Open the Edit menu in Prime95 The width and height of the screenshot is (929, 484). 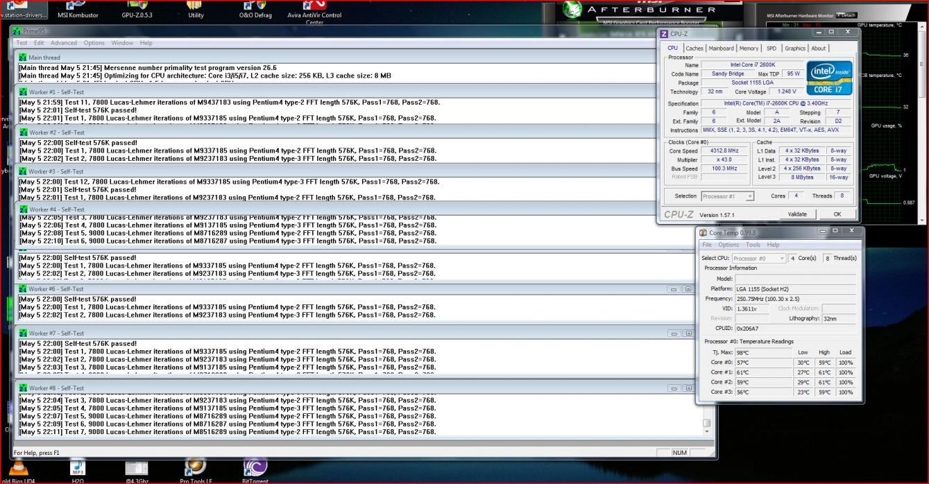click(x=39, y=43)
